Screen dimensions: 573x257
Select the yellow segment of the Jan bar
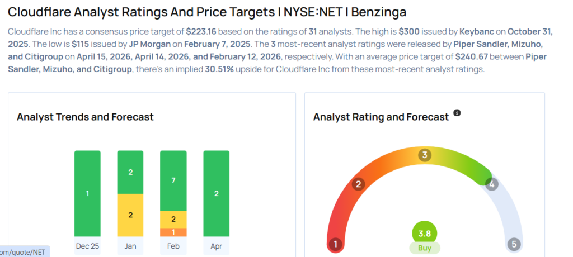coord(130,215)
